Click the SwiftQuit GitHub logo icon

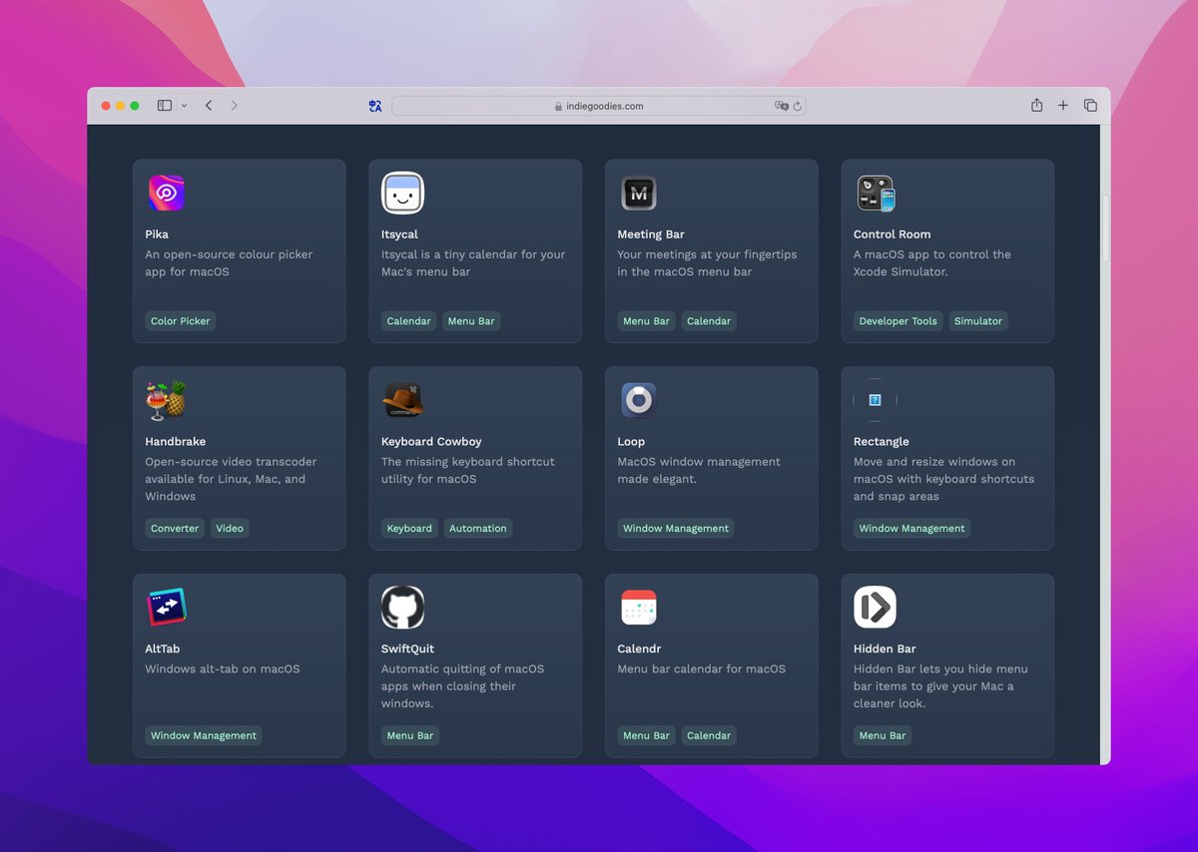coord(402,608)
